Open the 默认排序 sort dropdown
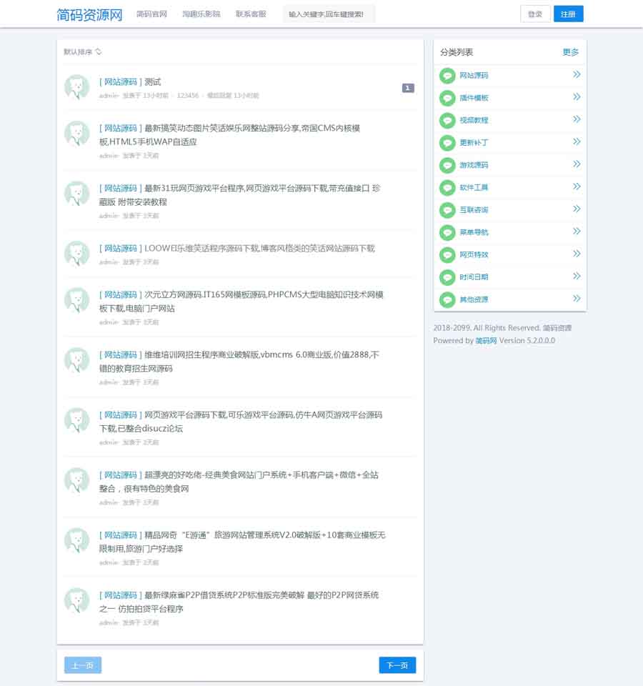643x686 pixels. (x=83, y=51)
